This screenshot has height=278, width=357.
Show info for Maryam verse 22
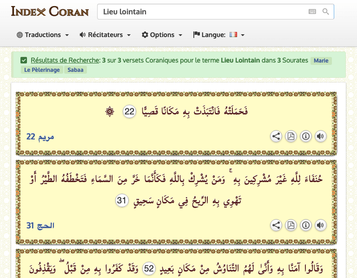point(306,136)
